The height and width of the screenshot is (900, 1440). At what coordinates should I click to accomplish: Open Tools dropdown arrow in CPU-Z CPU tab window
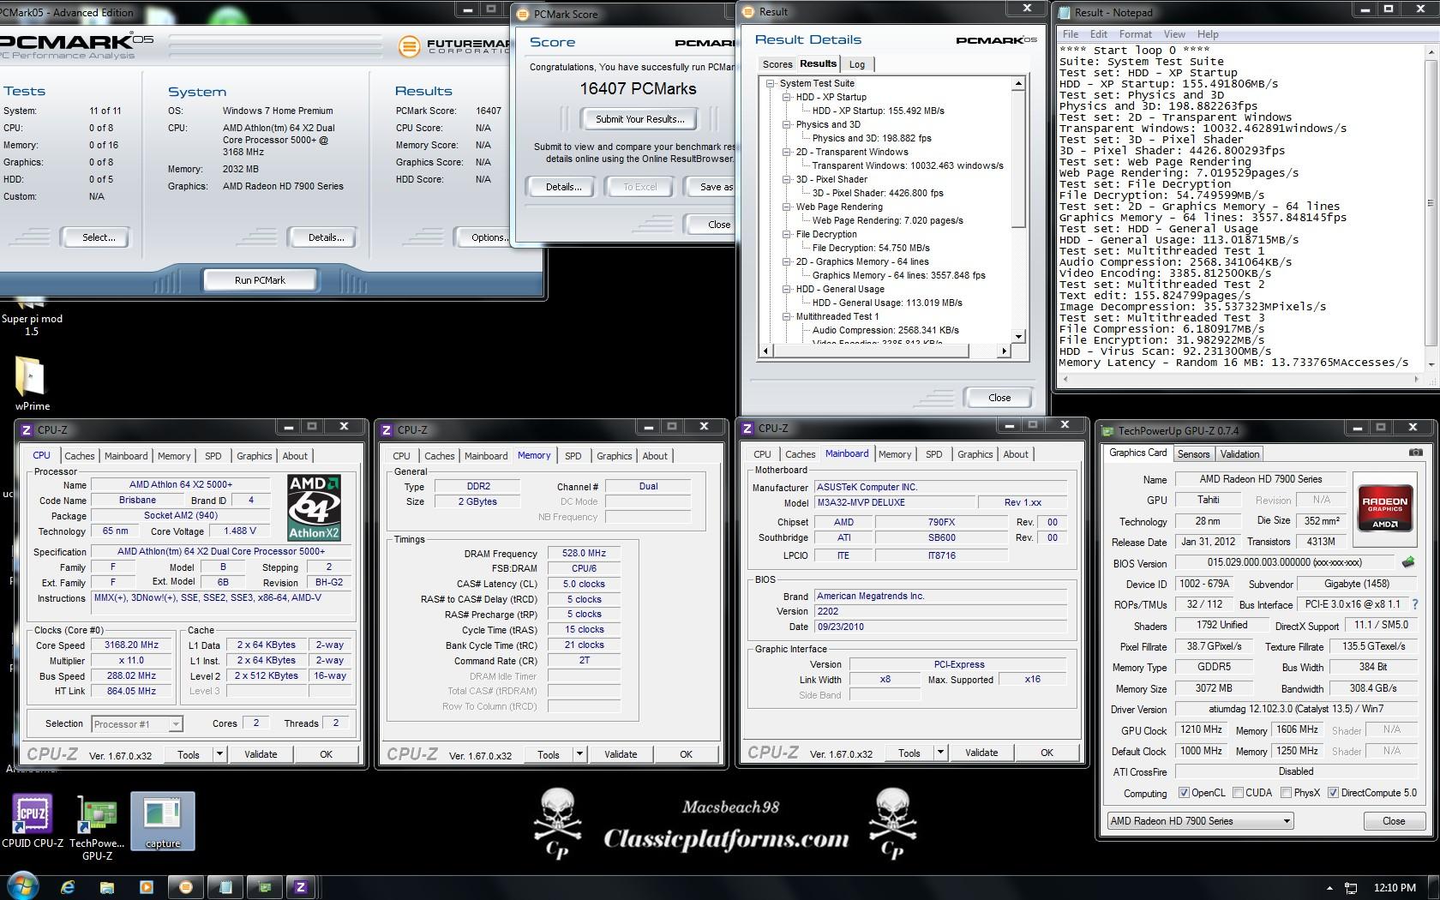click(x=219, y=754)
